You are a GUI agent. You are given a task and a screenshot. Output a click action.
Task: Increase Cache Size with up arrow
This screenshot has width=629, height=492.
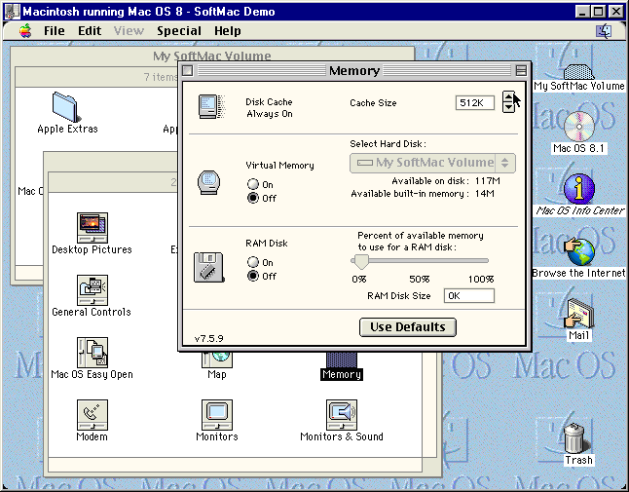(508, 96)
